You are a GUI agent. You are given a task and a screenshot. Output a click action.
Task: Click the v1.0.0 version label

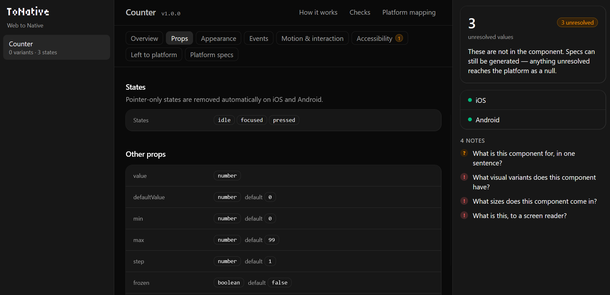click(x=171, y=14)
